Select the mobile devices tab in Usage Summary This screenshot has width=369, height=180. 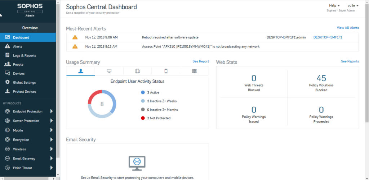click(x=137, y=71)
